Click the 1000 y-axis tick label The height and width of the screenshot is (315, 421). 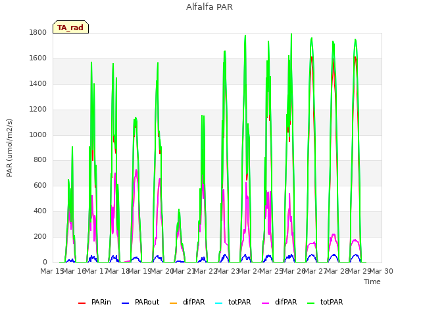38,135
